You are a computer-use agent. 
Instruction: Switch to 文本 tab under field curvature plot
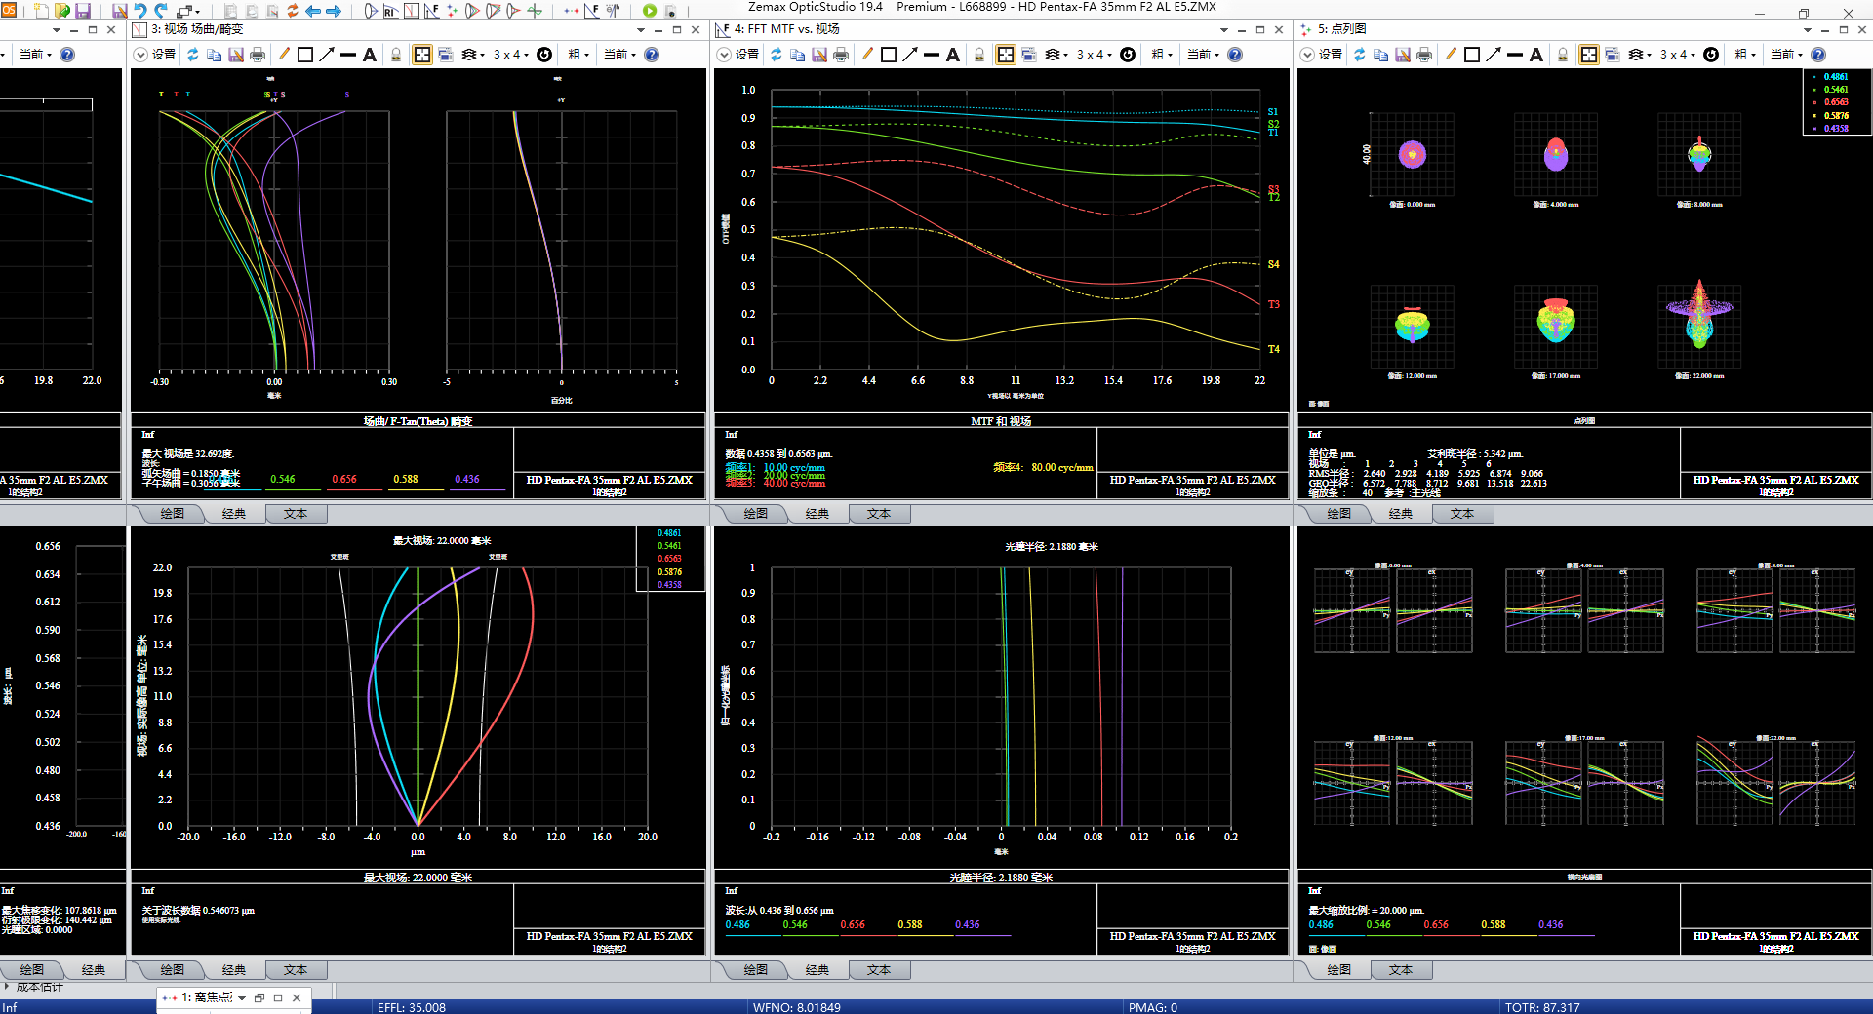296,514
